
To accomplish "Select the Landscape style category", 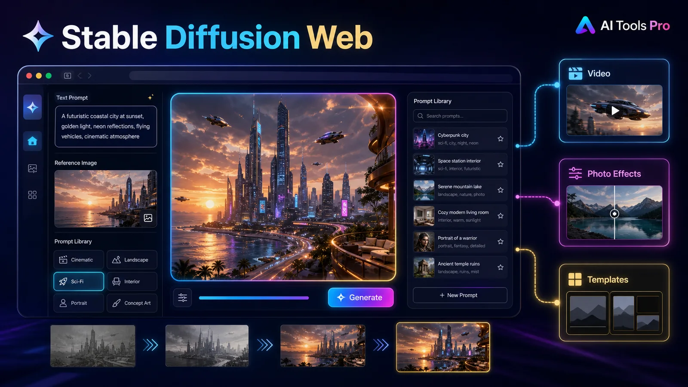I will 132,260.
